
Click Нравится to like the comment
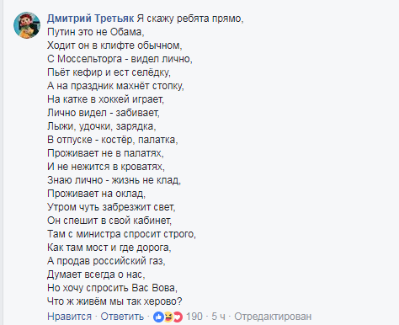(69, 317)
